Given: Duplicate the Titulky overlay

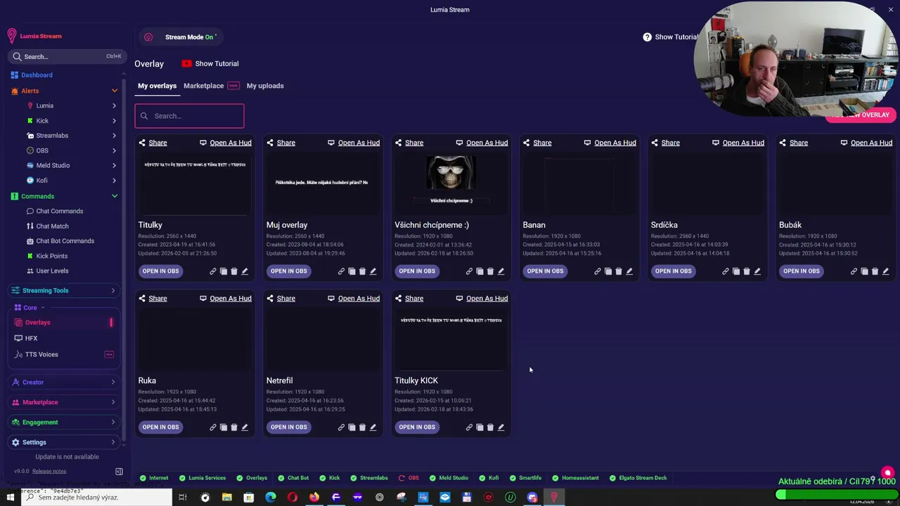Looking at the screenshot, I should 224,271.
